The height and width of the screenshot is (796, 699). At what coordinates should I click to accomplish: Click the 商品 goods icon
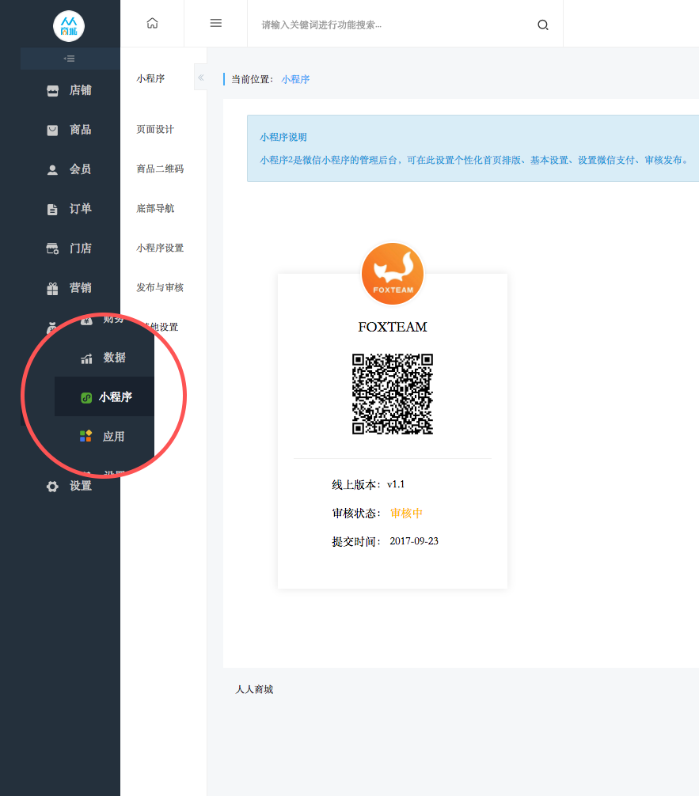point(52,131)
